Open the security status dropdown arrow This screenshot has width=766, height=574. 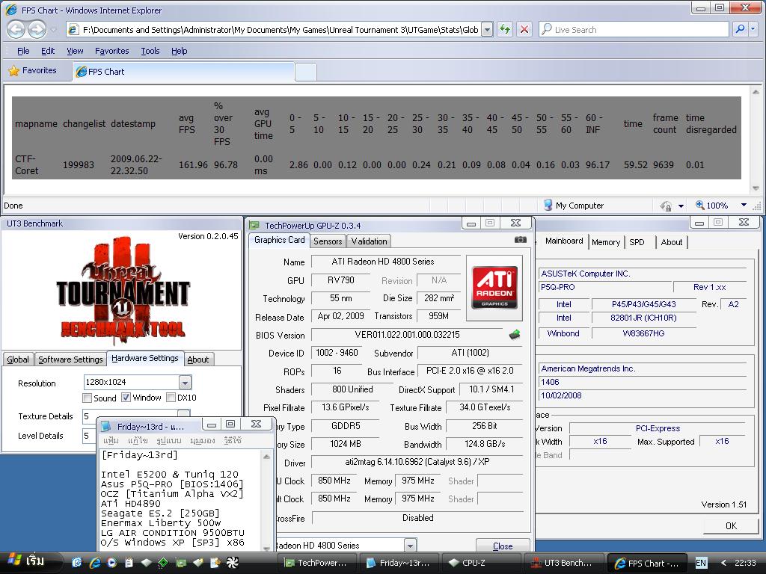pyautogui.click(x=681, y=206)
